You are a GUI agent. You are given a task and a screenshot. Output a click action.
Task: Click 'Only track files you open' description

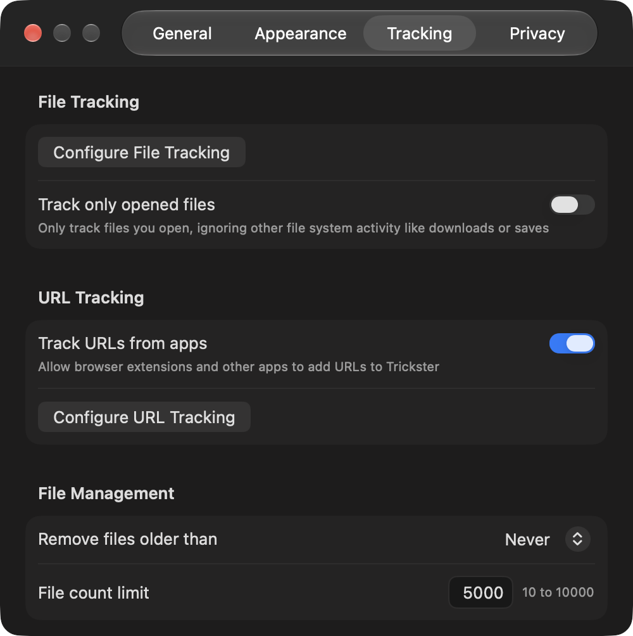click(294, 228)
